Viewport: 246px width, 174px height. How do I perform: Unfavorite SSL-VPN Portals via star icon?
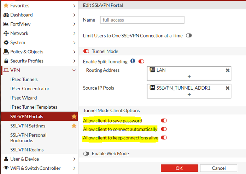(x=74, y=116)
